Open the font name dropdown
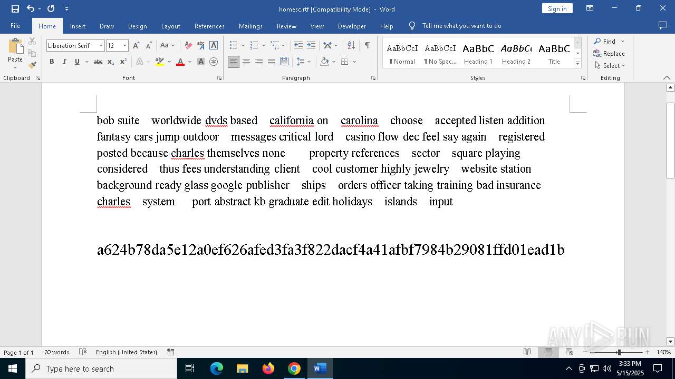The image size is (675, 379). pyautogui.click(x=101, y=46)
